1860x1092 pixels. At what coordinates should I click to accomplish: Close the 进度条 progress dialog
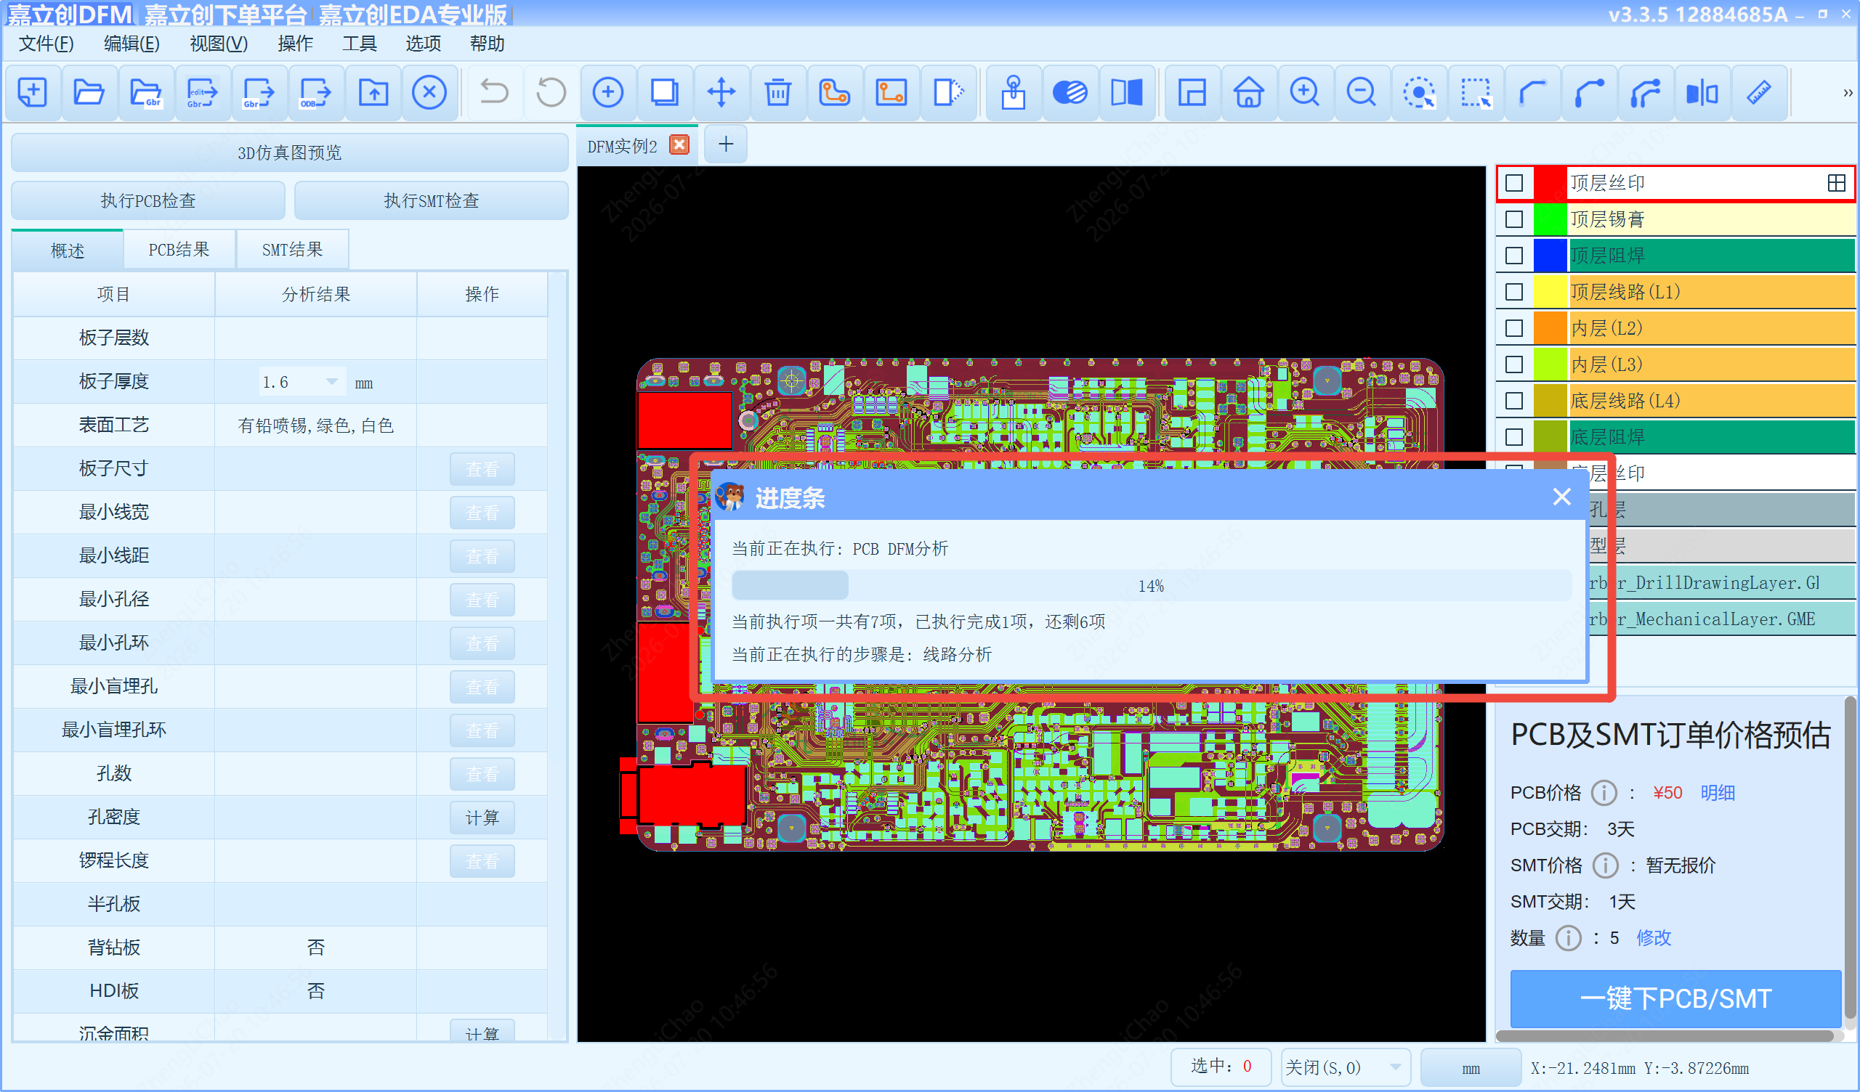[x=1561, y=497]
